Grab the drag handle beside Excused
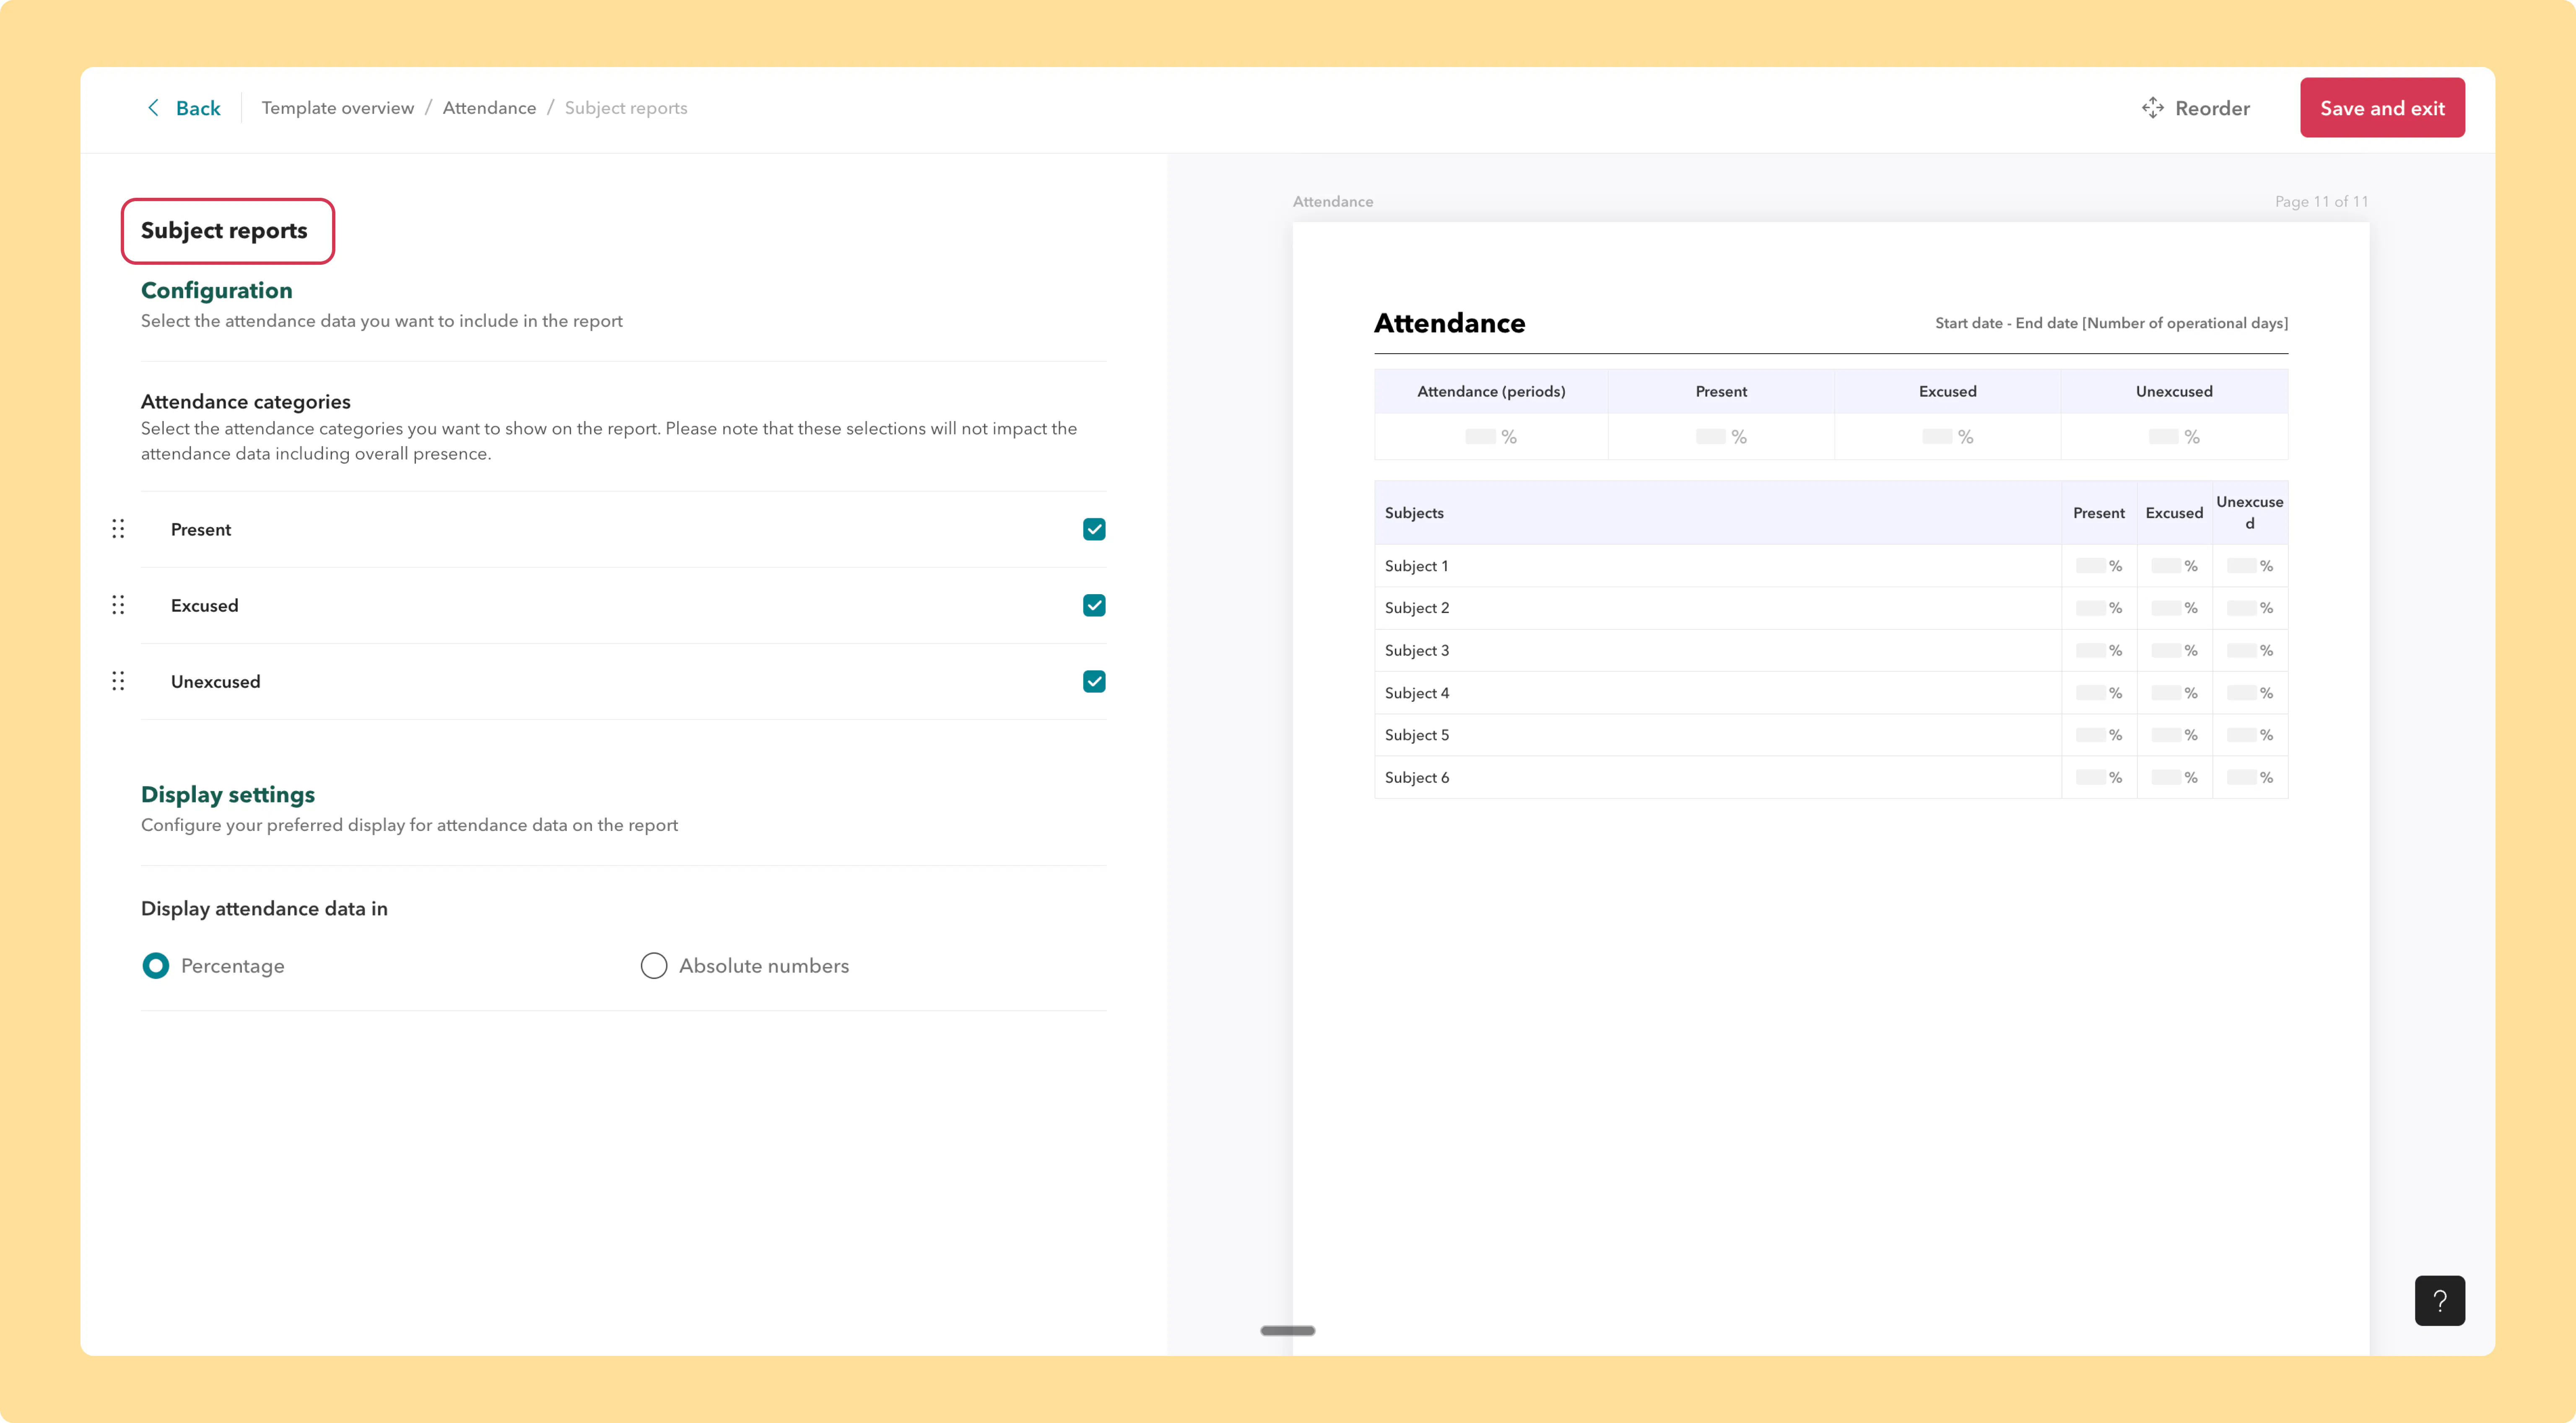 118,605
